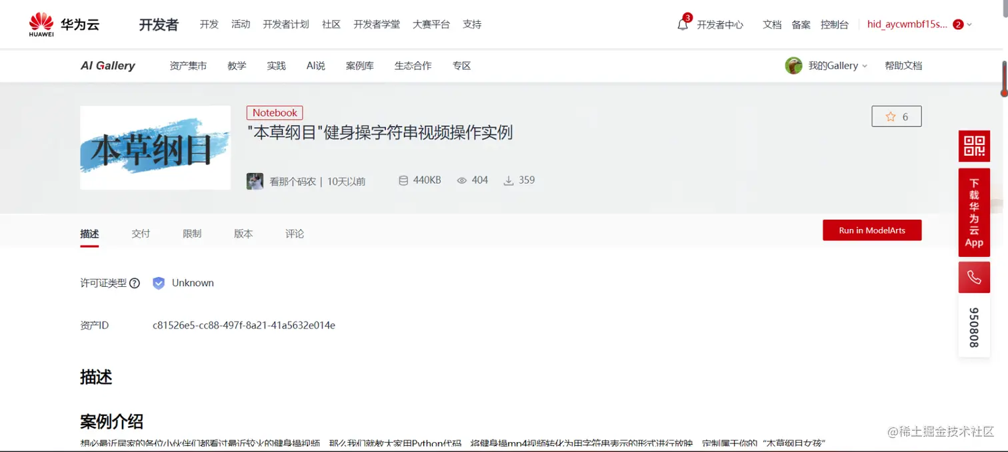Switch to the 交付 tab
This screenshot has height=452, width=1008.
141,234
